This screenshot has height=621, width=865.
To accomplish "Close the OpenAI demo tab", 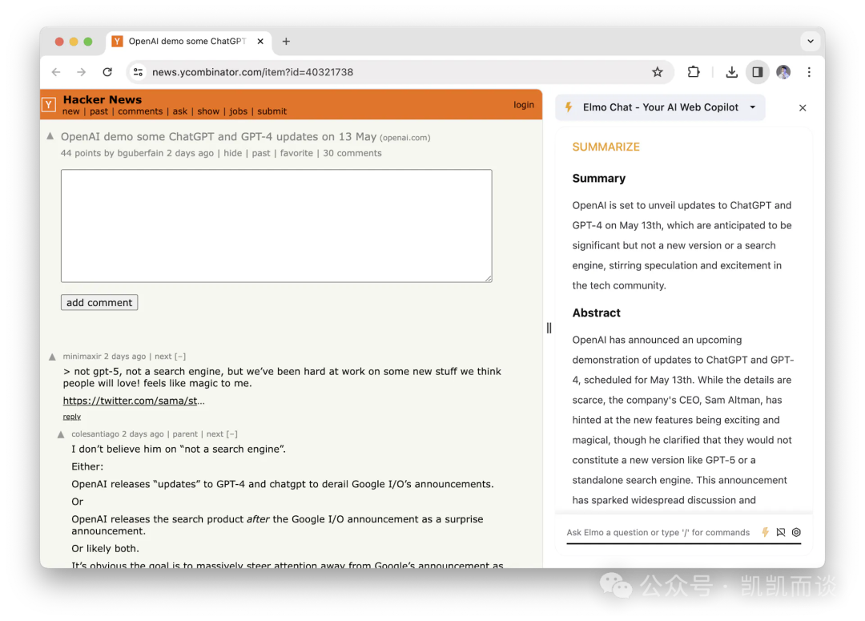I will coord(260,42).
